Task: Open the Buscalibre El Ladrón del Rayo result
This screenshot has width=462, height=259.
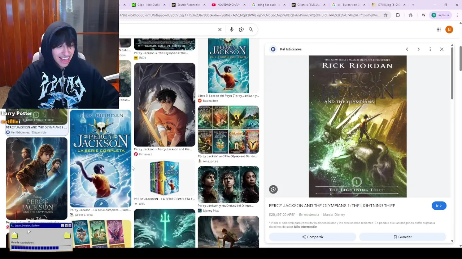Action: pos(228,65)
